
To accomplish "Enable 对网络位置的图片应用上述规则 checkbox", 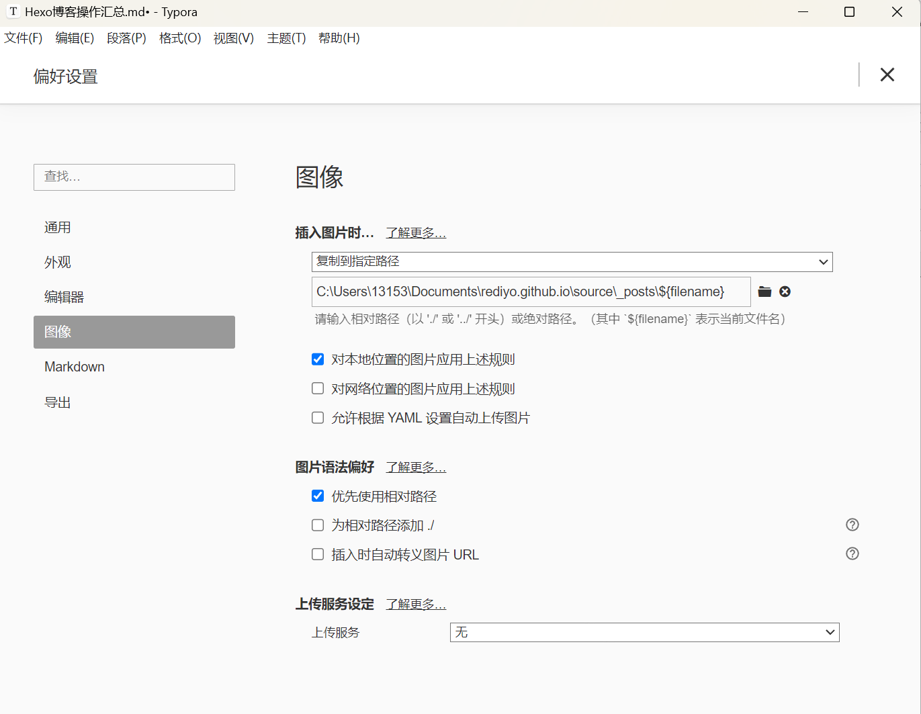I will (318, 388).
